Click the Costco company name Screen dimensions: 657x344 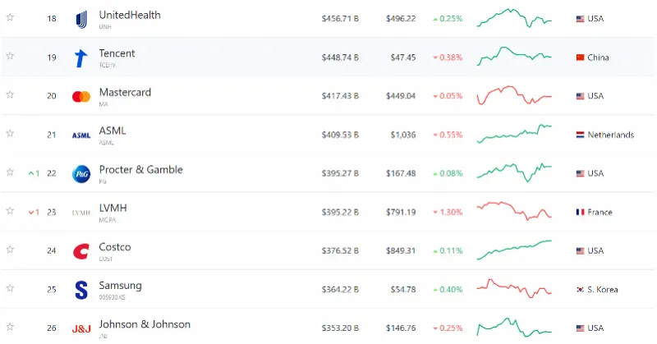pos(114,246)
